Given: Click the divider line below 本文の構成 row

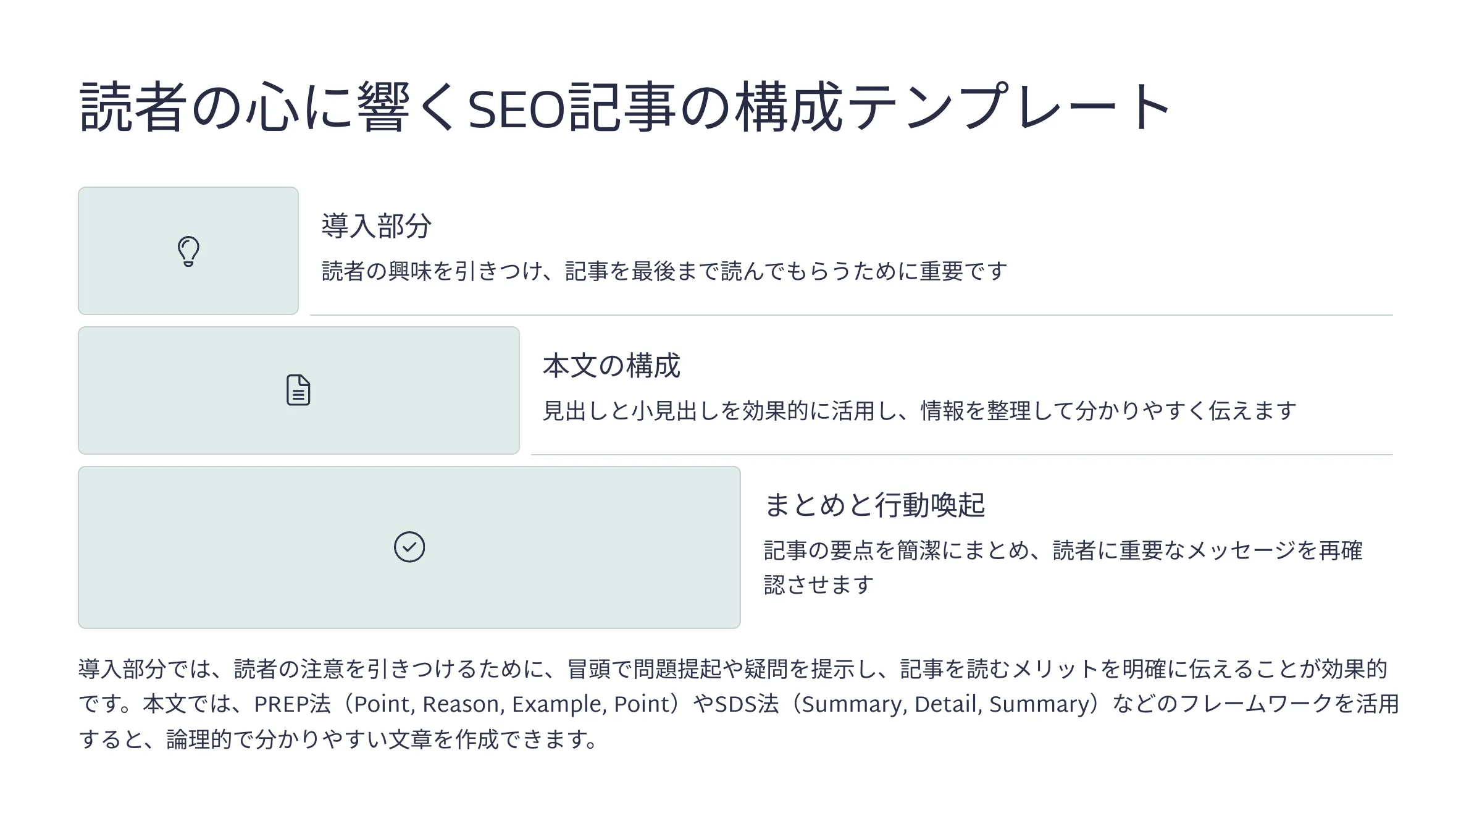Looking at the screenshot, I should click(x=961, y=455).
